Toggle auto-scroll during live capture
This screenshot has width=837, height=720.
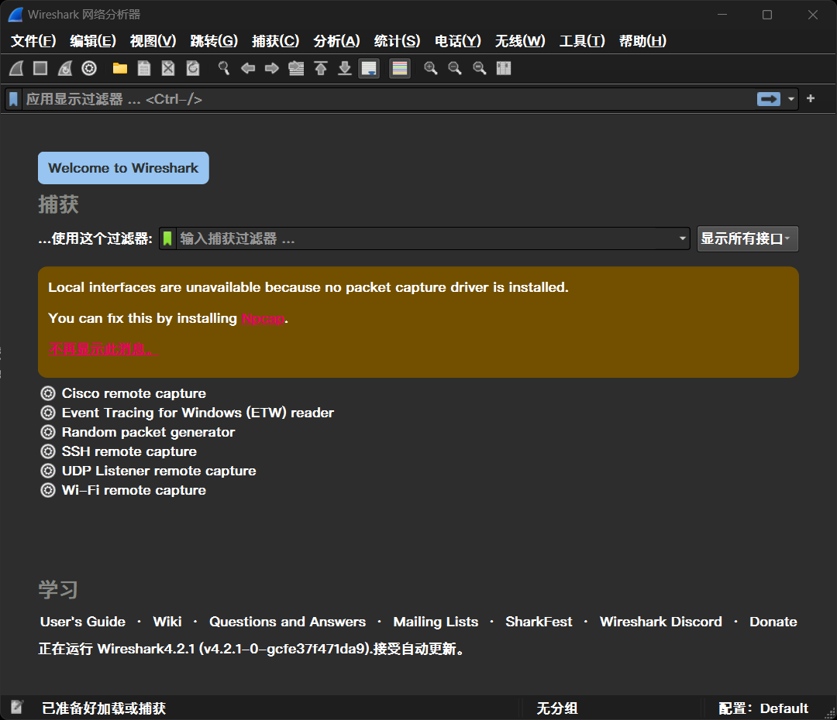pyautogui.click(x=369, y=68)
